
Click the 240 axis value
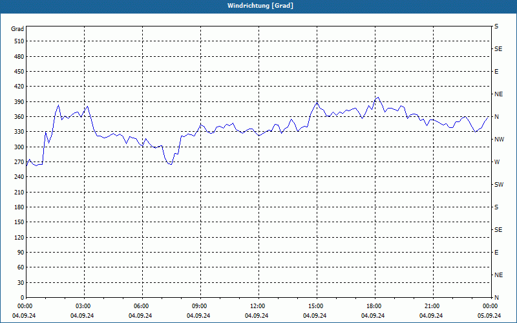(x=19, y=177)
